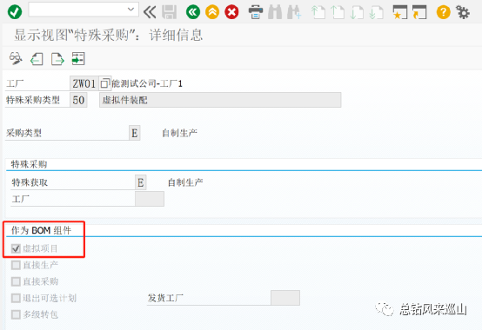Collapse command field with double chevron
Screen dimensions: 482x330
[150, 12]
